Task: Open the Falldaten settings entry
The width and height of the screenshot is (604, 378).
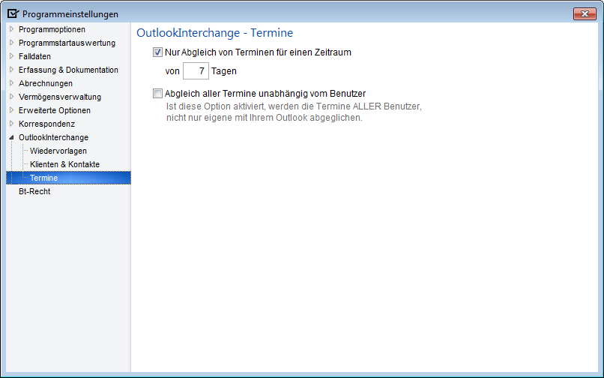Action: [34, 56]
